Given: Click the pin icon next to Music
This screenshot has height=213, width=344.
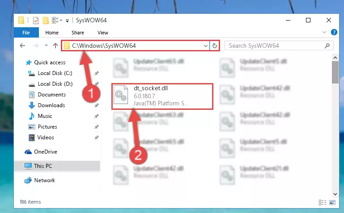Looking at the screenshot, I should pos(96,116).
